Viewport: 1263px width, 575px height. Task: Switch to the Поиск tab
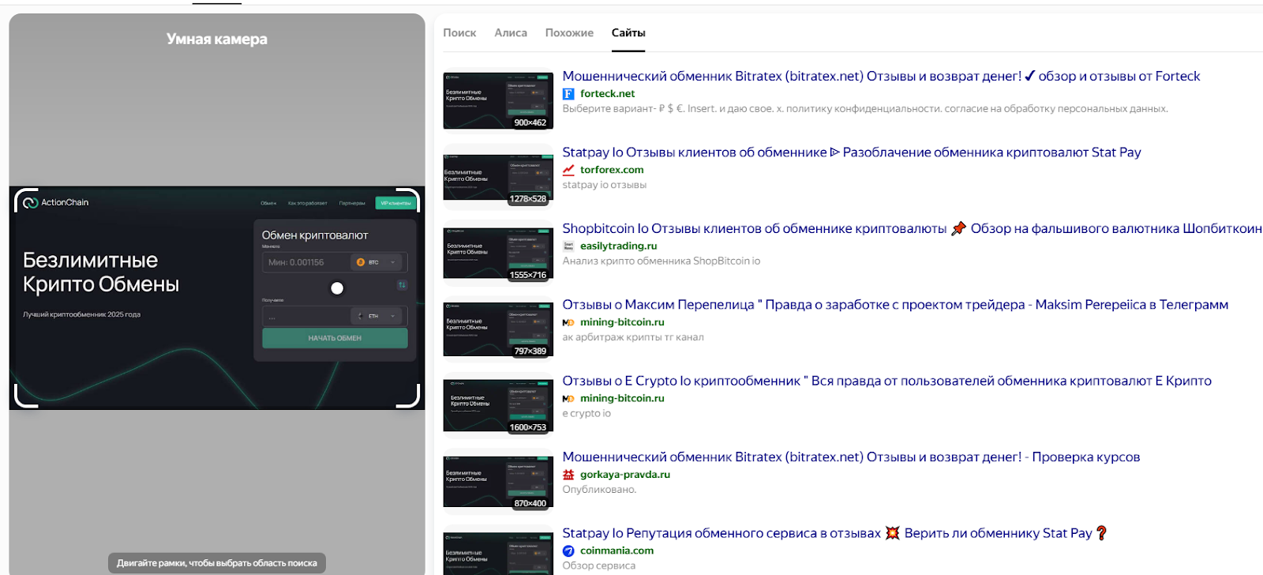pyautogui.click(x=459, y=33)
